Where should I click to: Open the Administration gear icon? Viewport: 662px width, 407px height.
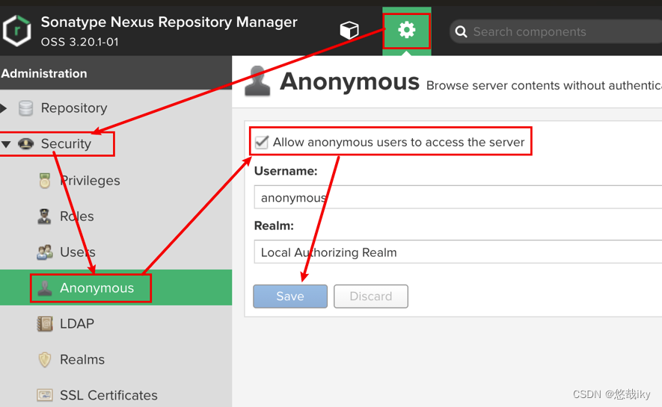coord(407,31)
